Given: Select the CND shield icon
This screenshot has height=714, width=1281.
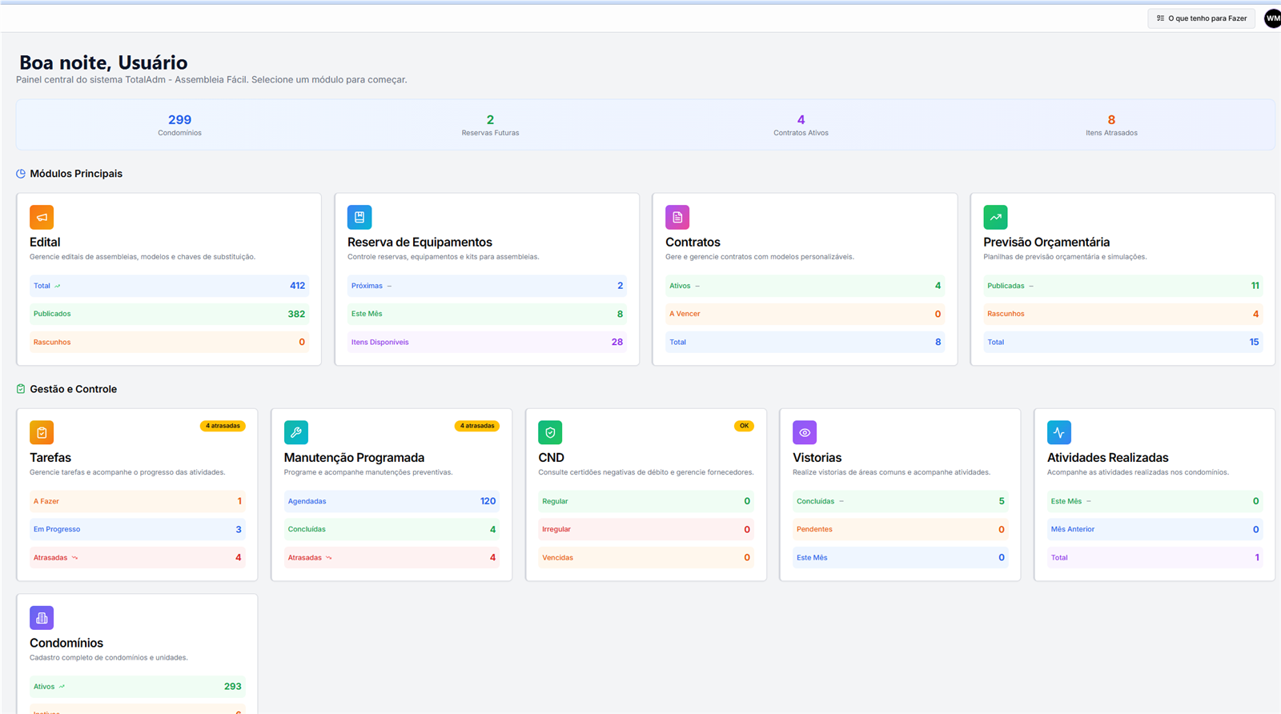Looking at the screenshot, I should coord(550,432).
